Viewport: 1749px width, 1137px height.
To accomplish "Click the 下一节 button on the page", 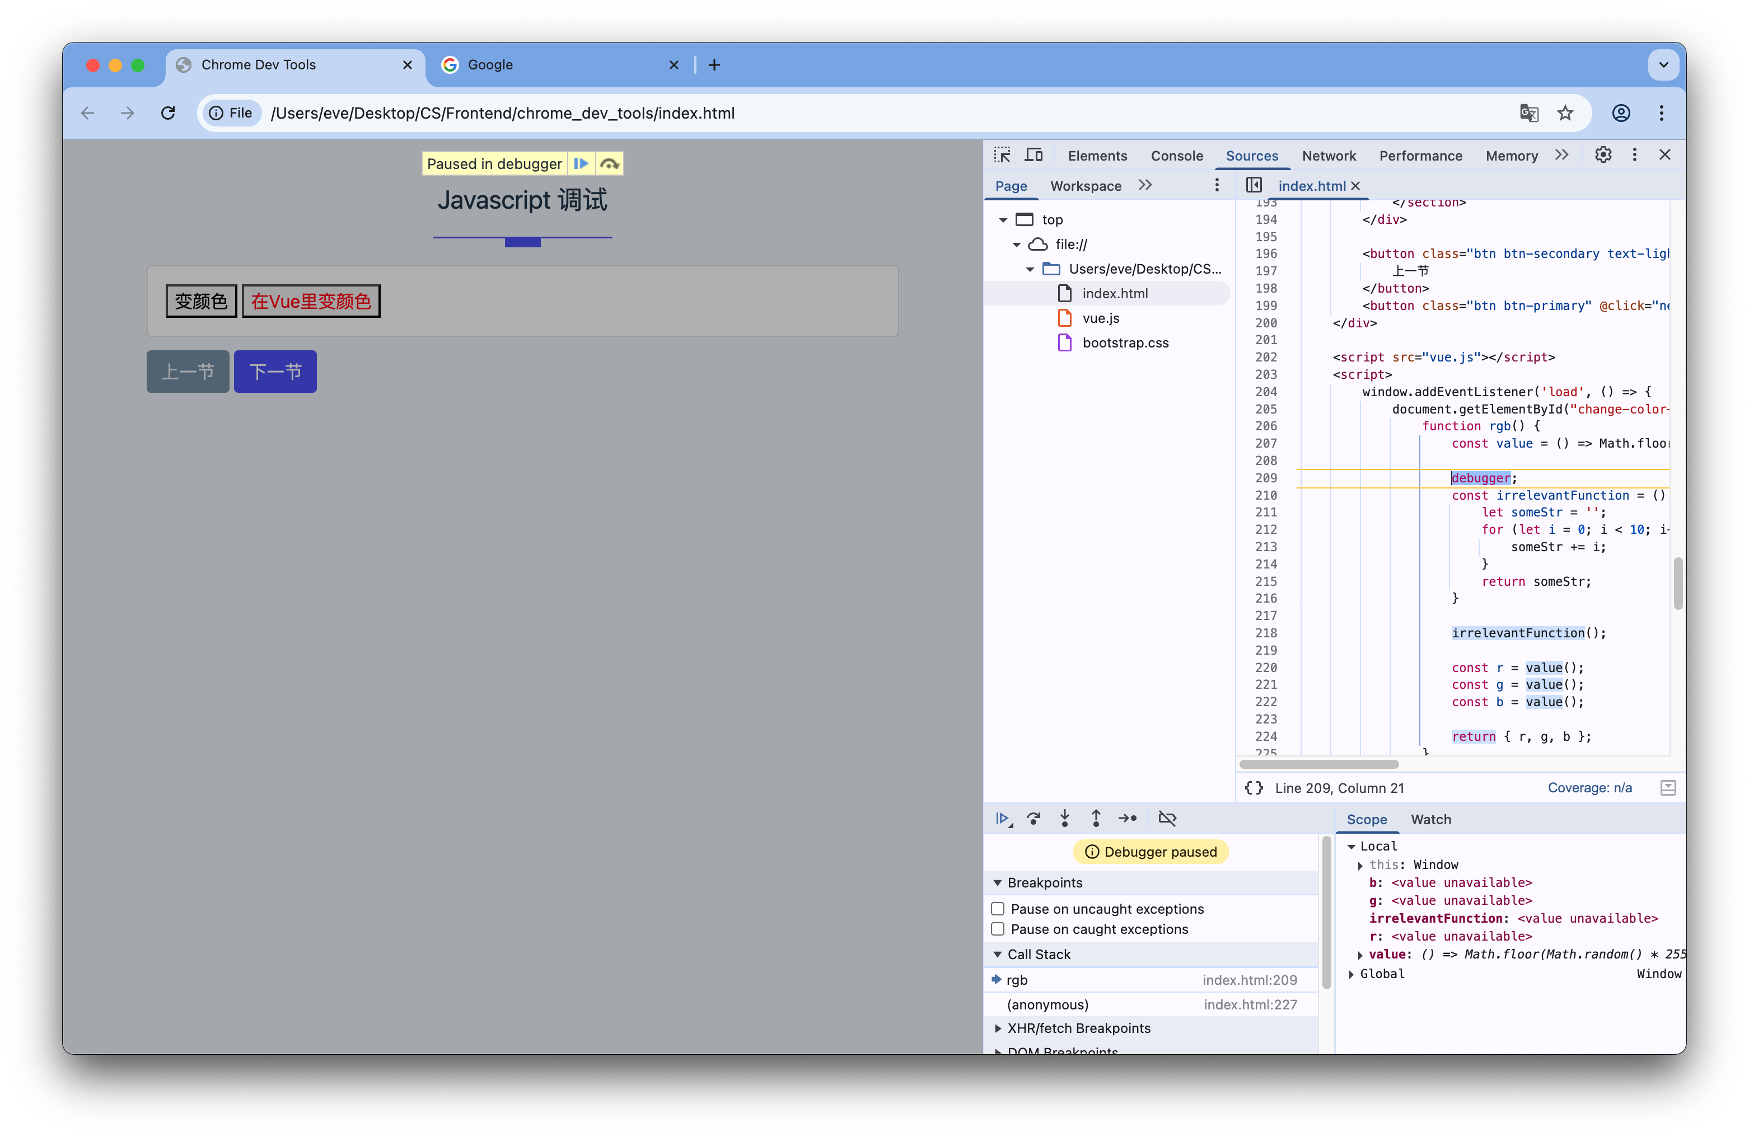I will (275, 371).
